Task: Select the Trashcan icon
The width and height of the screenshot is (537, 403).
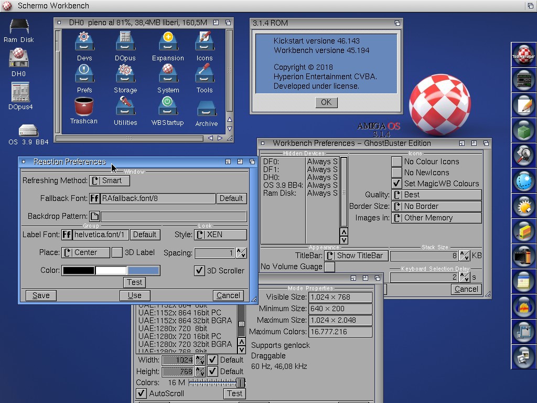Action: [84, 107]
